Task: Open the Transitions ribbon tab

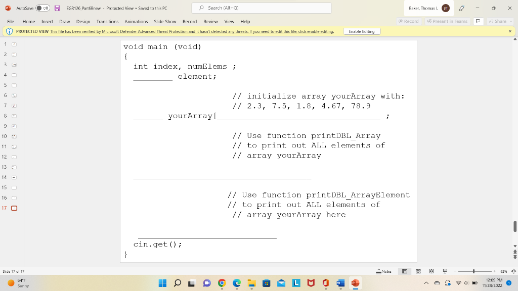Action: 107,22
